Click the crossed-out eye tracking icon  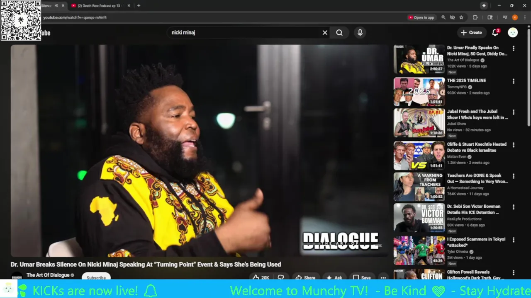point(452,17)
